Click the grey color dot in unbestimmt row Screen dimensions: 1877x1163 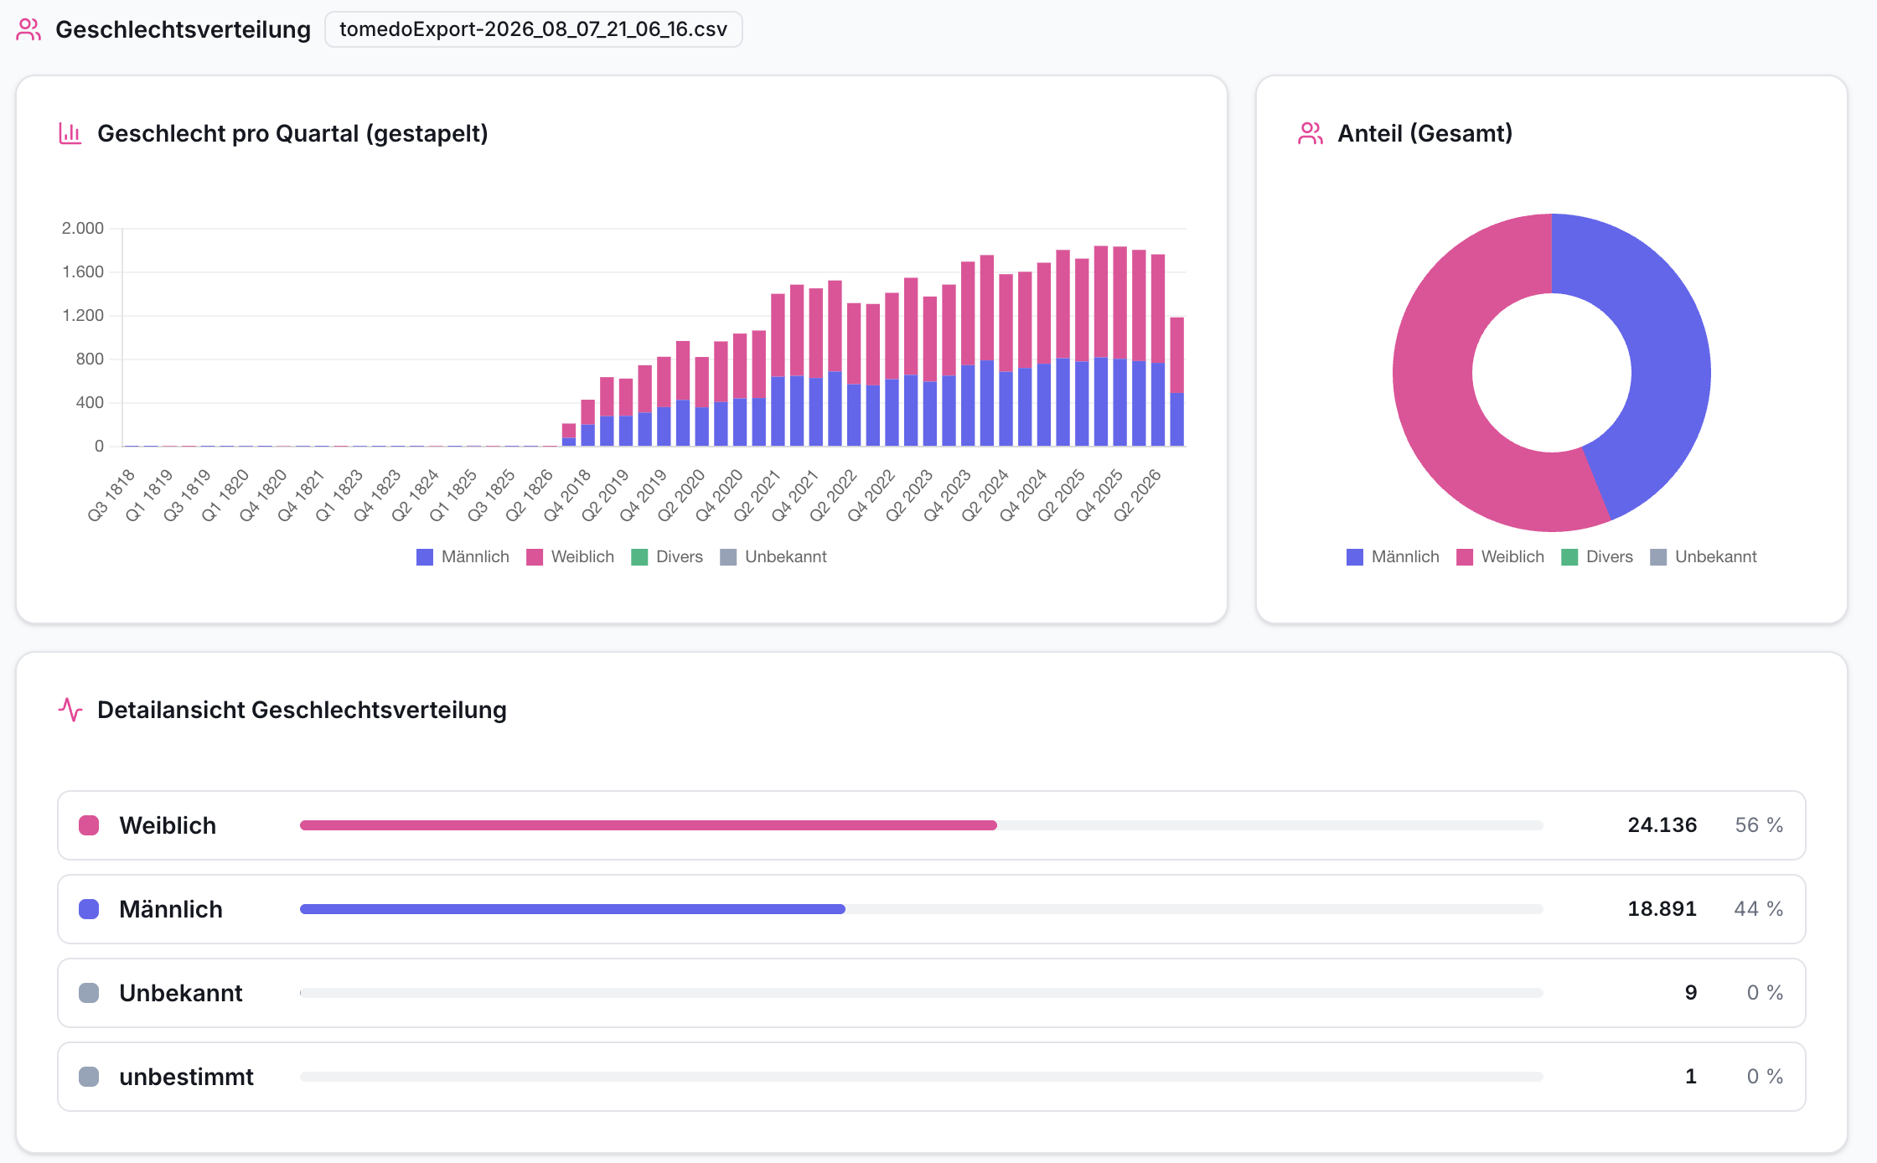point(89,1077)
